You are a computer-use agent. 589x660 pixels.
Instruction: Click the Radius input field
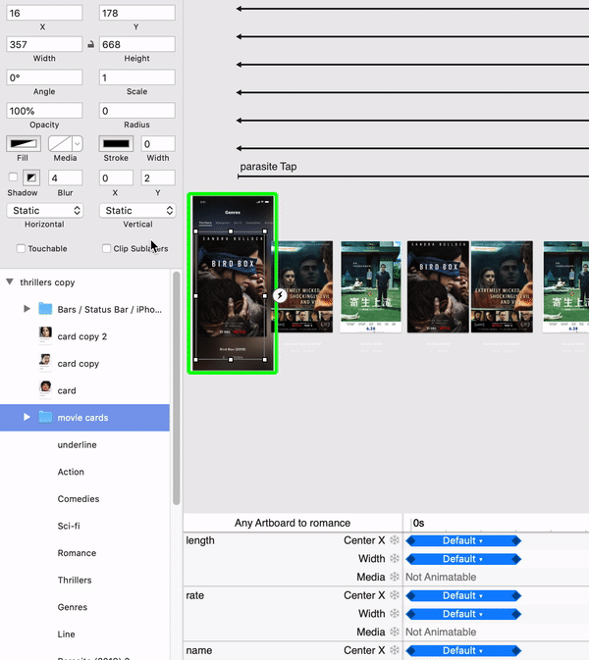click(136, 111)
